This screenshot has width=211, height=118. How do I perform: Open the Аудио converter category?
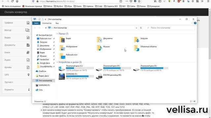point(17,60)
